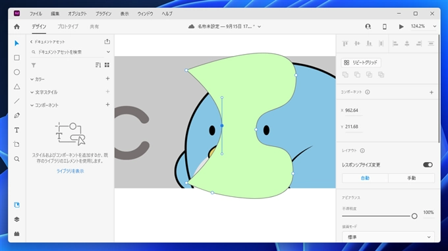The height and width of the screenshot is (251, 448).
Task: Select the Pen tool
Action: (17, 115)
